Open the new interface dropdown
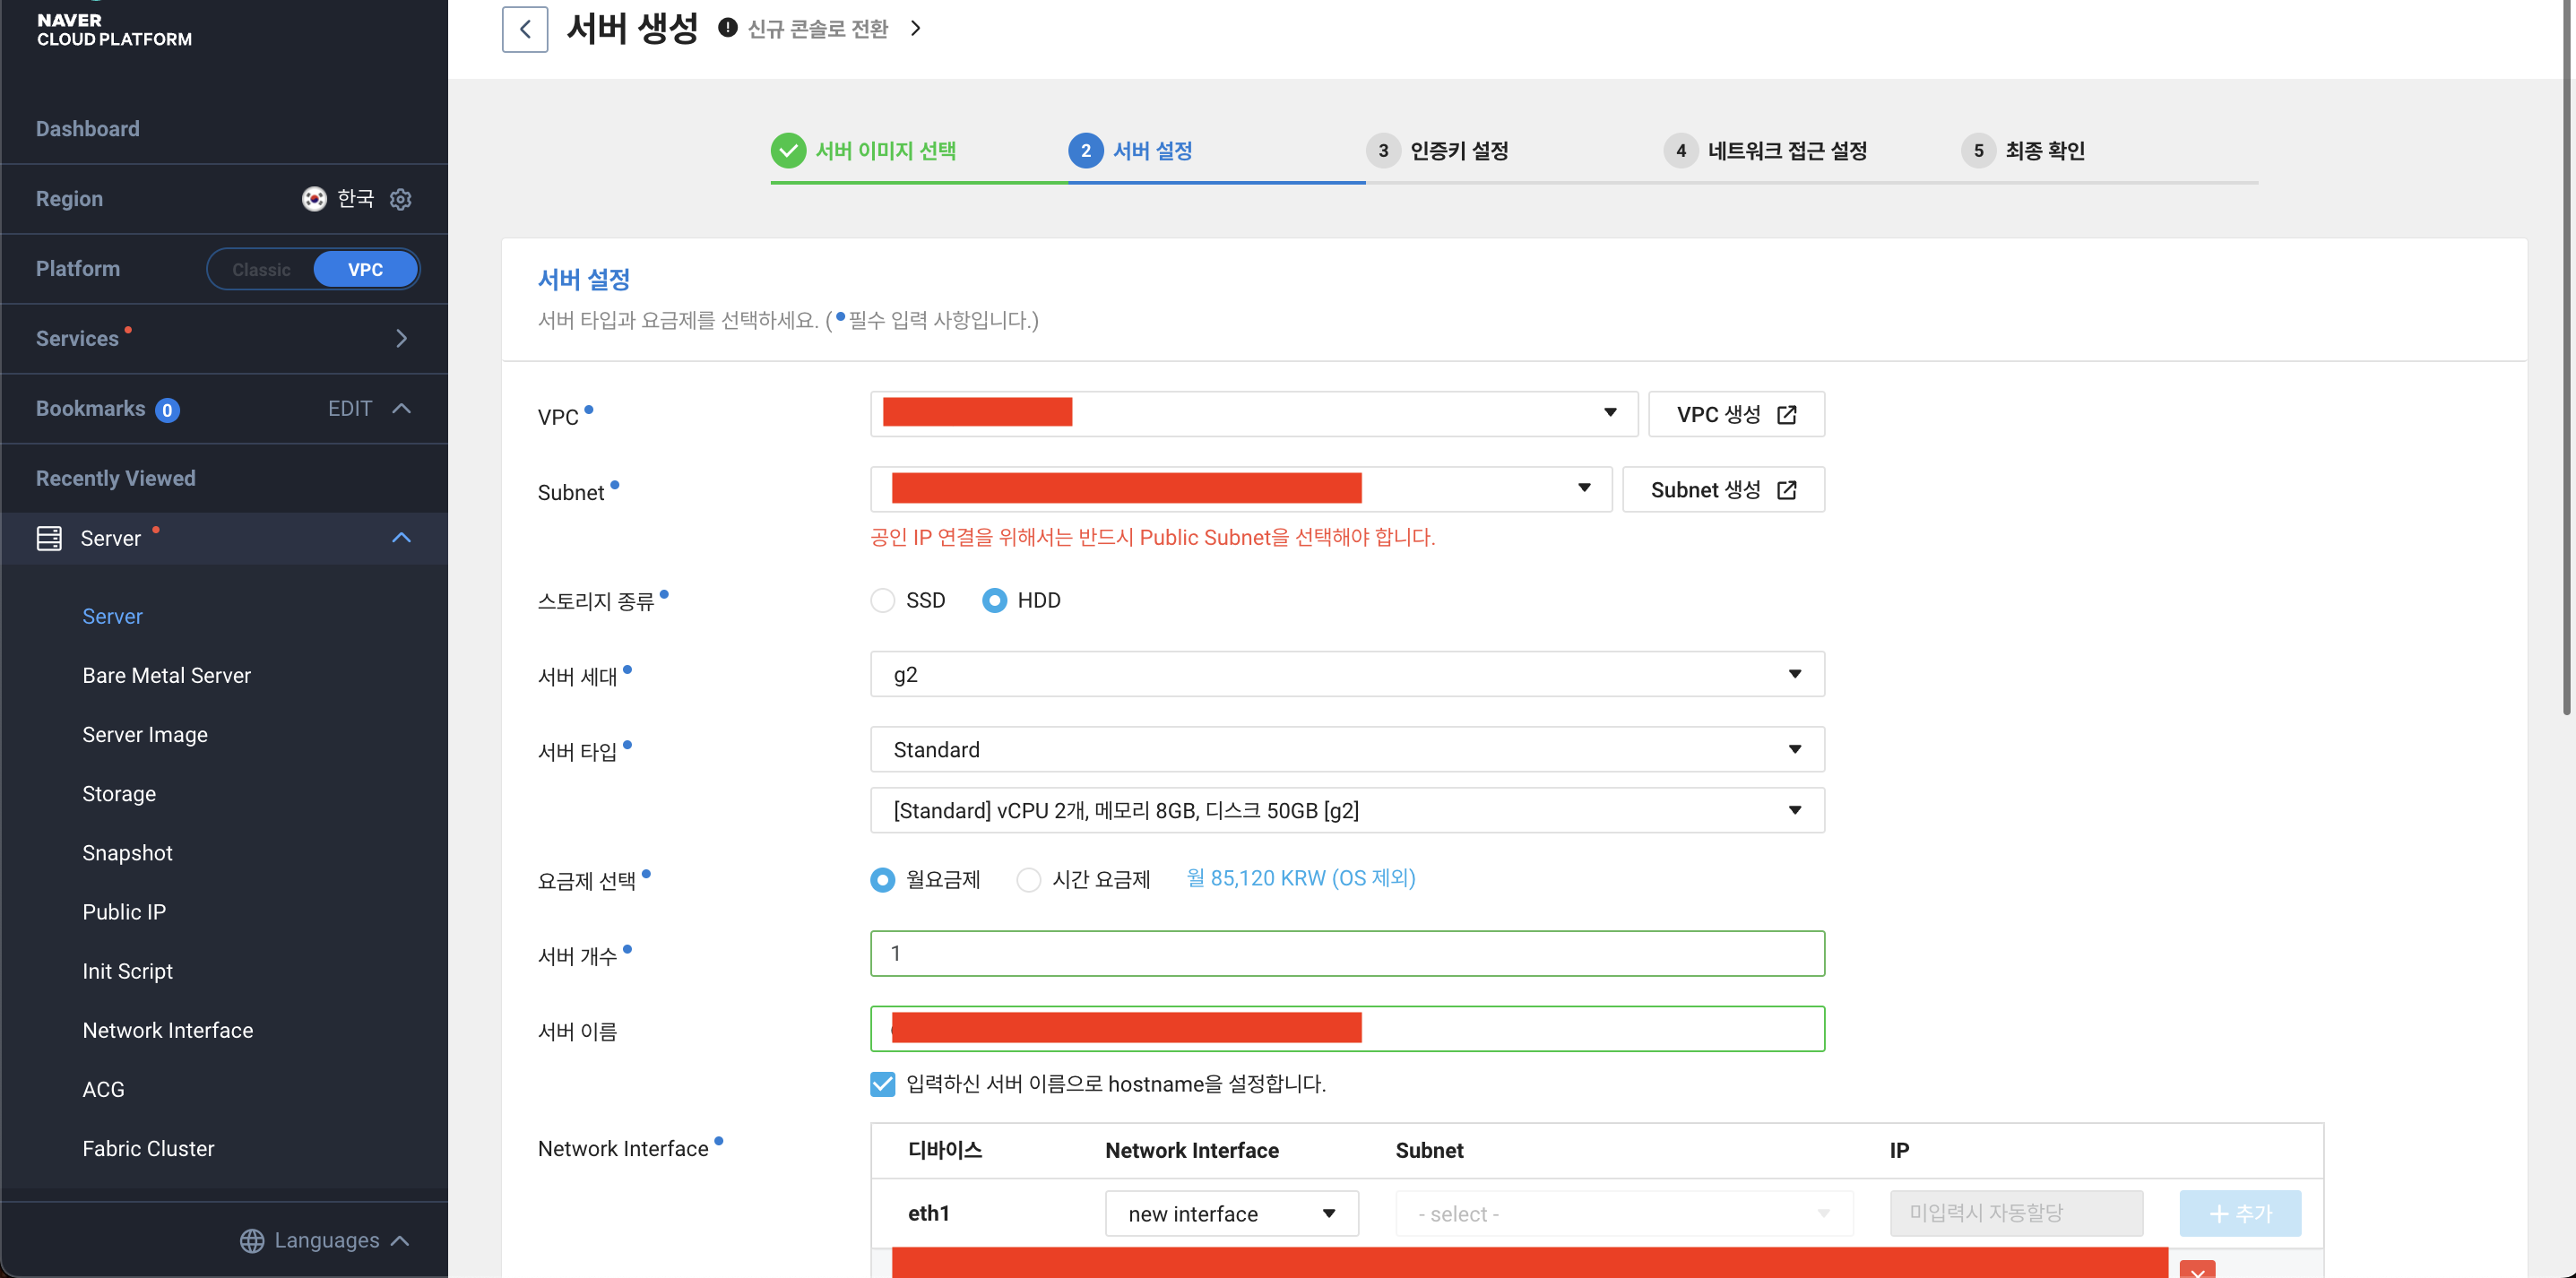The height and width of the screenshot is (1278, 2576). 1231,1213
